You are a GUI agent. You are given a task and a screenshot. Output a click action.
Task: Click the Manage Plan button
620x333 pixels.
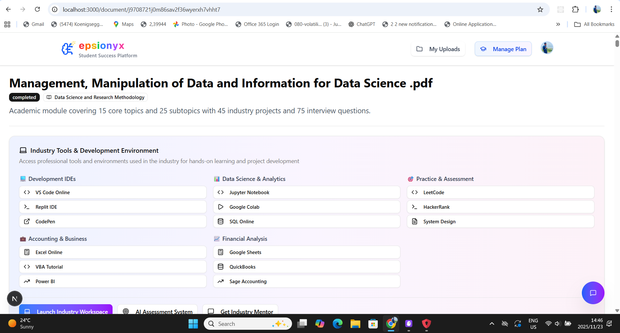coord(503,49)
